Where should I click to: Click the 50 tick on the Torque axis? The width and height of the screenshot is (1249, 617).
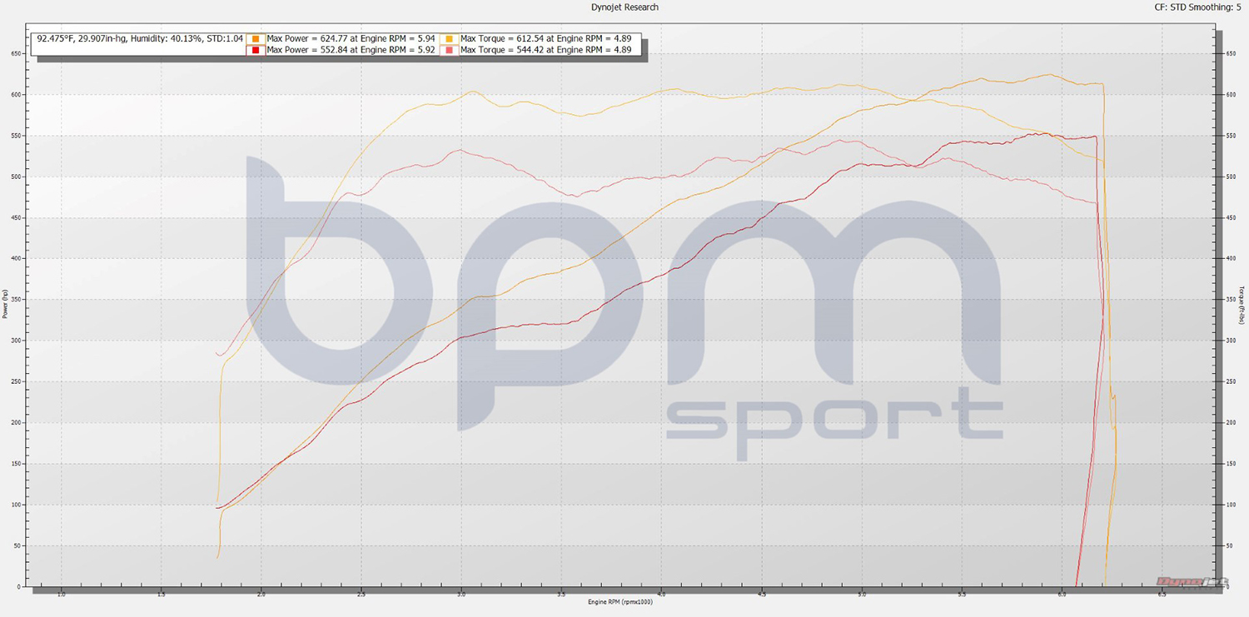[1230, 546]
